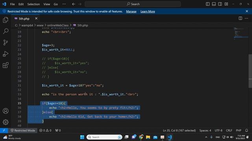Open the Manage gear icon

tap(6, 122)
